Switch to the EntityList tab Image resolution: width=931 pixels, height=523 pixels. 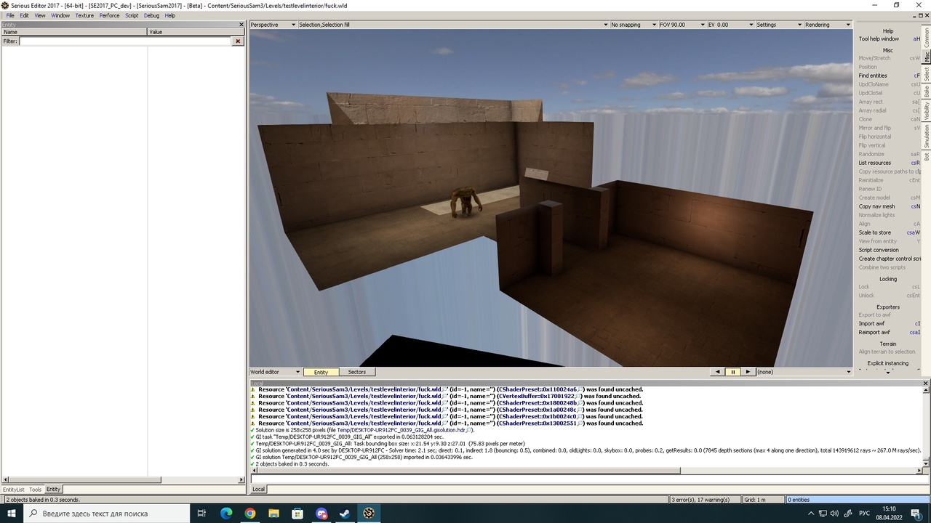click(14, 490)
